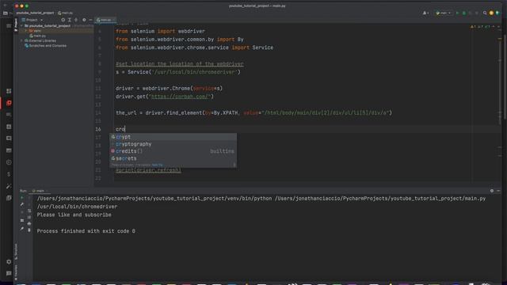Select Scratches and Consoles tree item

(x=46, y=46)
